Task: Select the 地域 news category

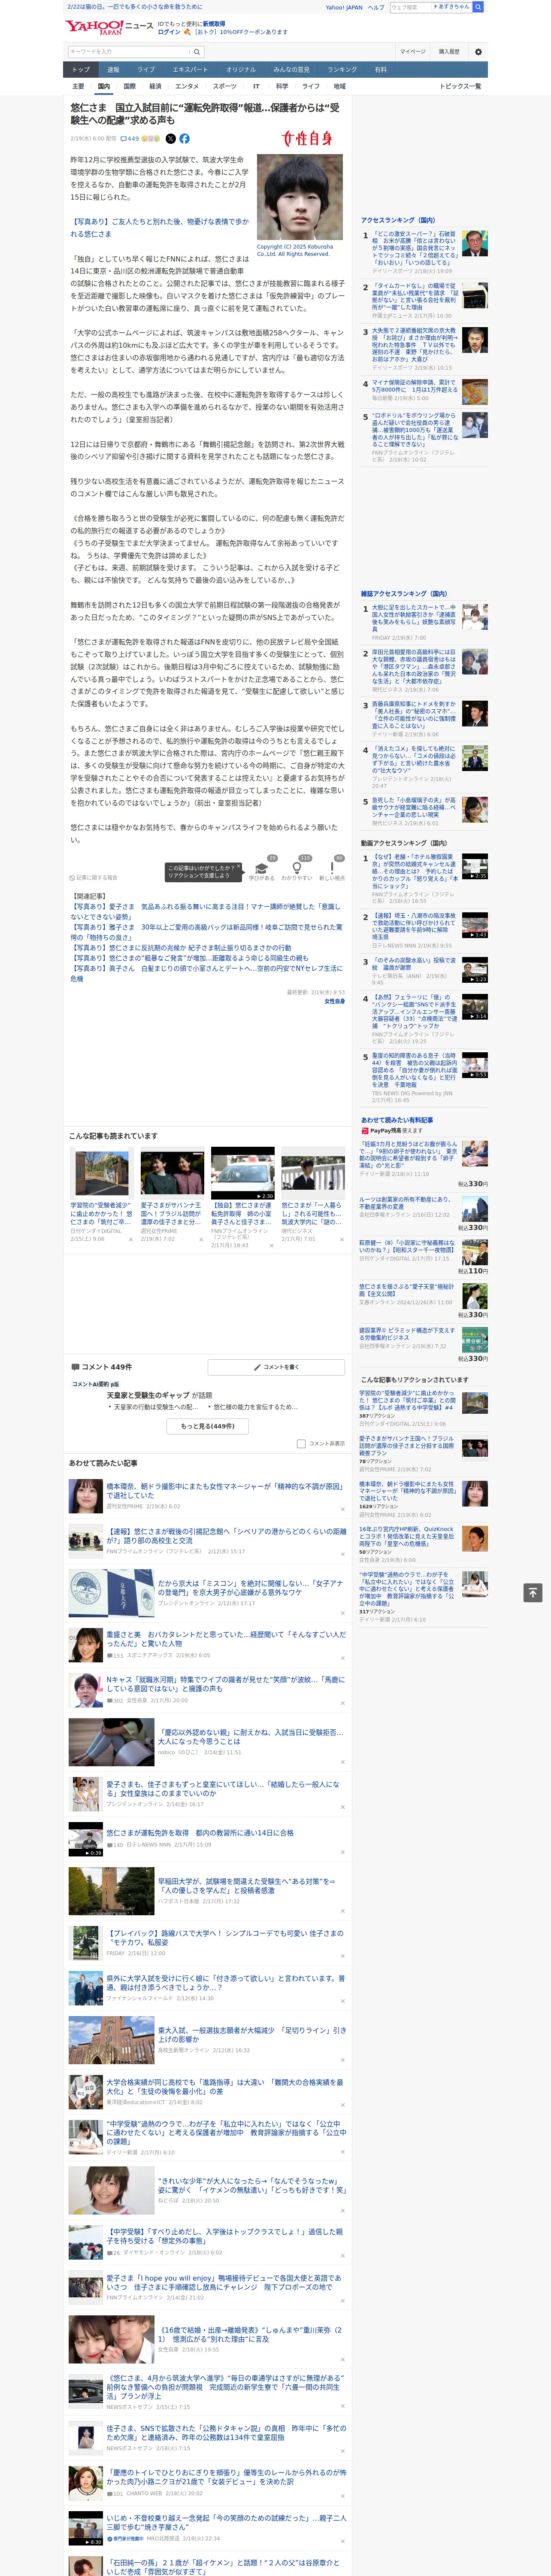Action: click(339, 86)
